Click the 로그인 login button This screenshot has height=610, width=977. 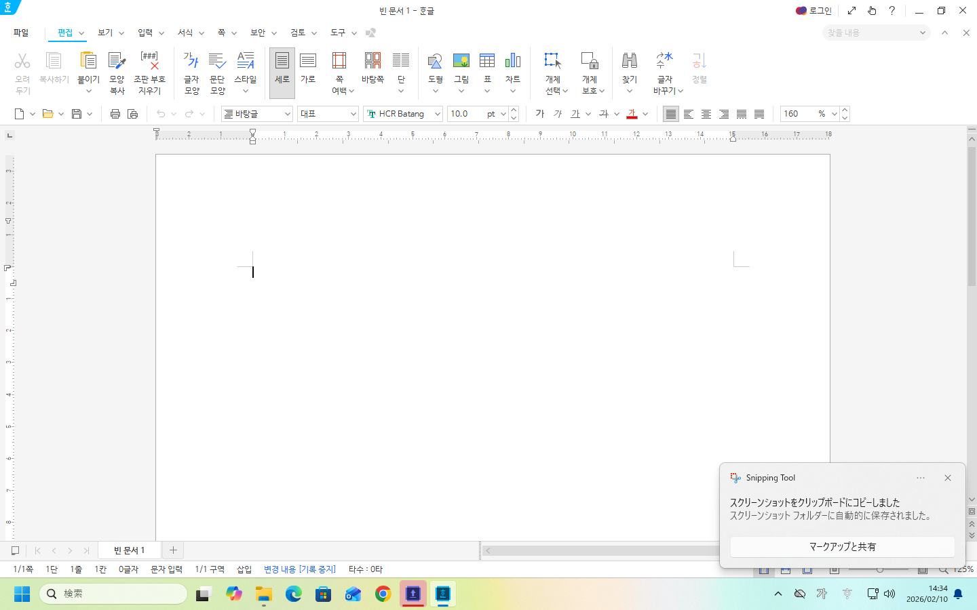tap(814, 11)
